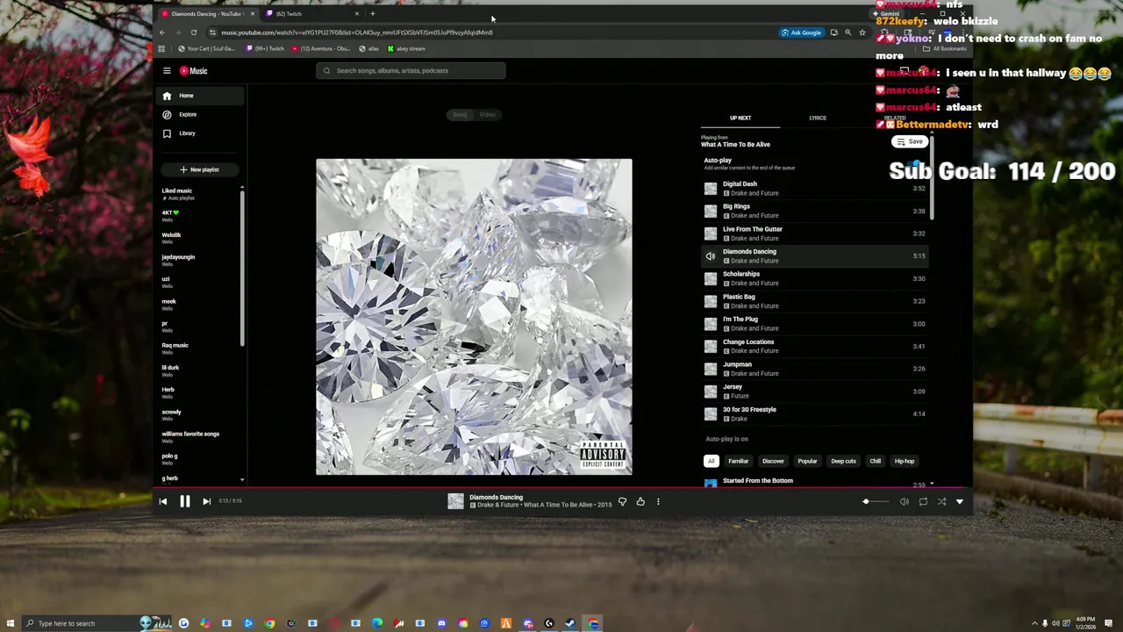
Task: Select Live From The Gutter track
Action: [x=815, y=233]
